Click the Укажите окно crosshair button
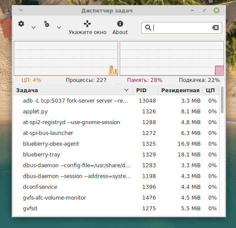This screenshot has width=236, height=228. point(87,28)
